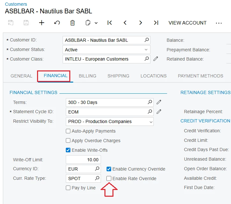Viewport: 231px width, 204px height.
Task: Click the Available Credit label
Action: [200, 178]
